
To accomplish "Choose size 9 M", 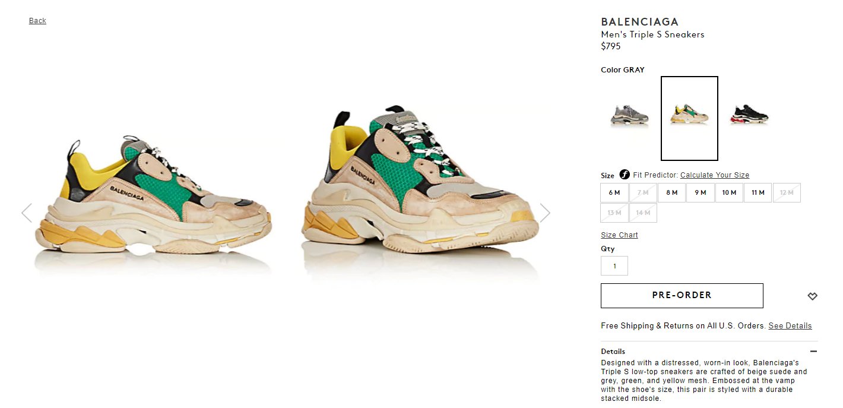I will 701,192.
